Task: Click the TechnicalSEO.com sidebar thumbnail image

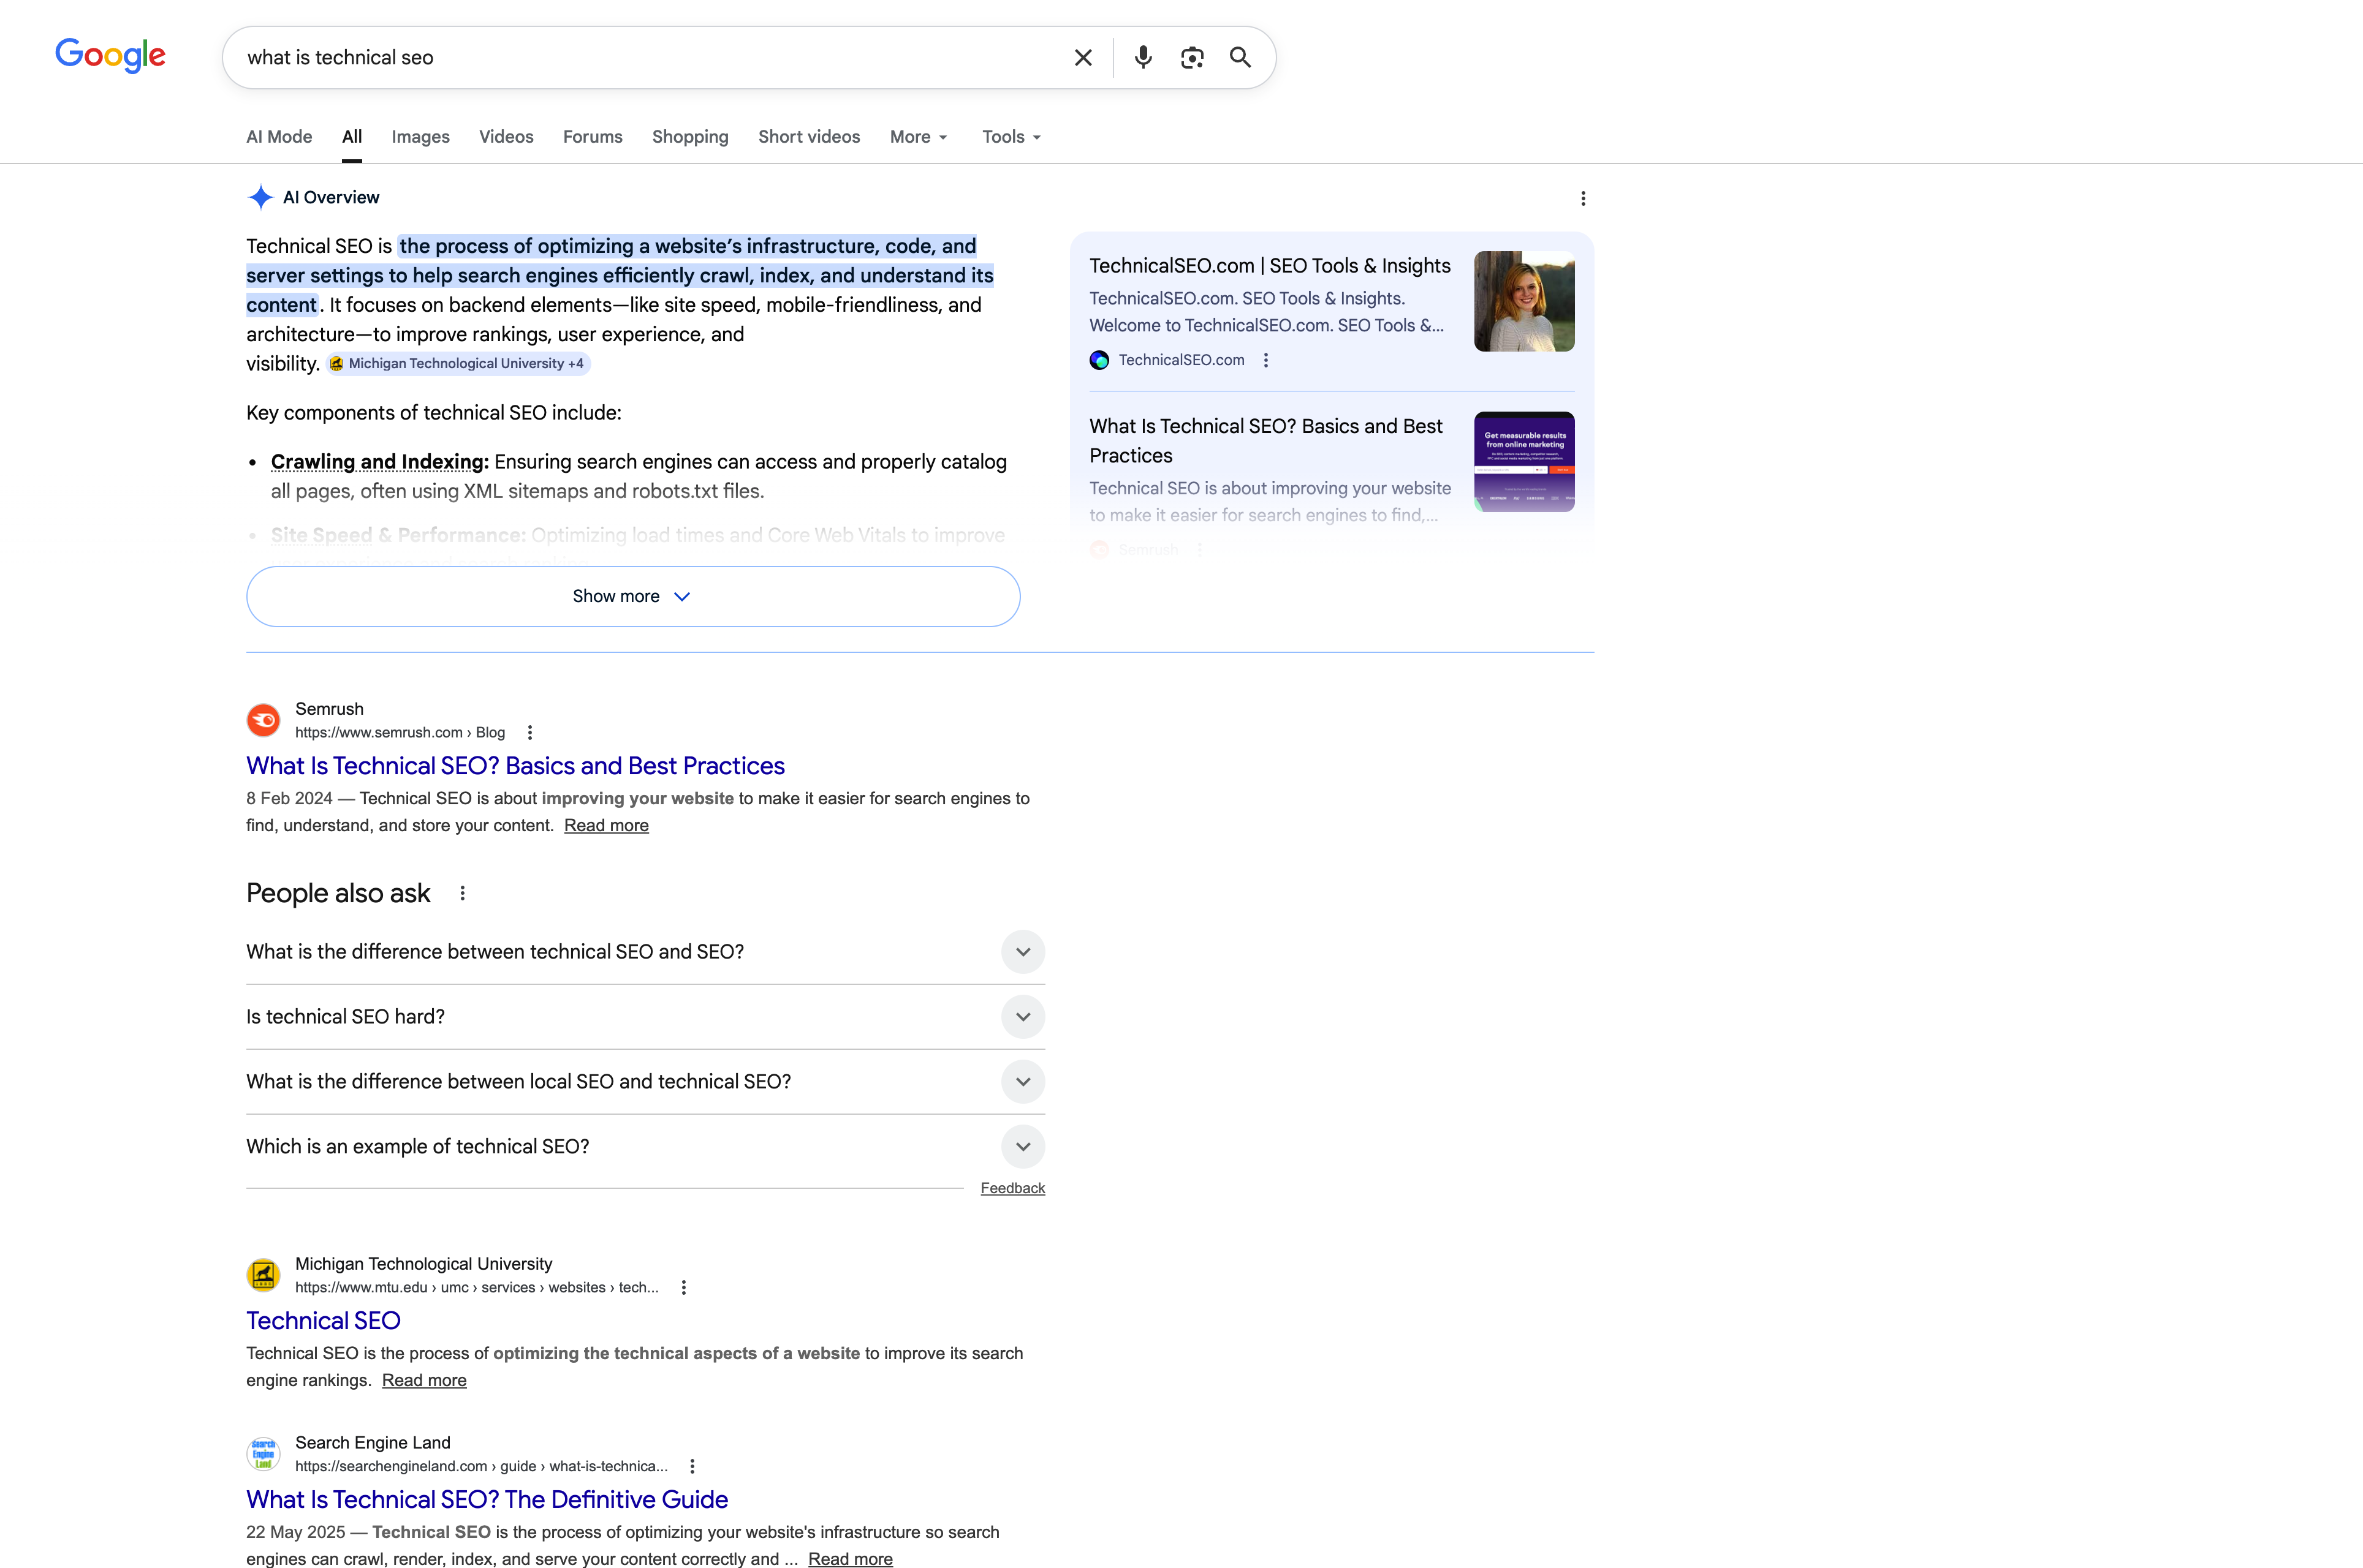Action: (x=1525, y=301)
